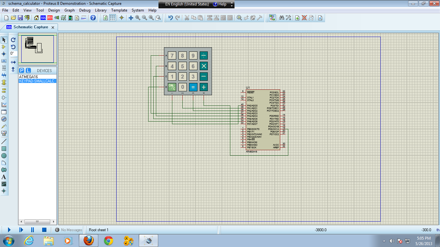The height and width of the screenshot is (247, 440).
Task: Pick the 2D Text (A) tool
Action: tap(4, 177)
